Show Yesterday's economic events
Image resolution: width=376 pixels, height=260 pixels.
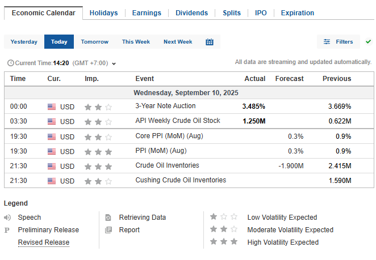point(24,42)
